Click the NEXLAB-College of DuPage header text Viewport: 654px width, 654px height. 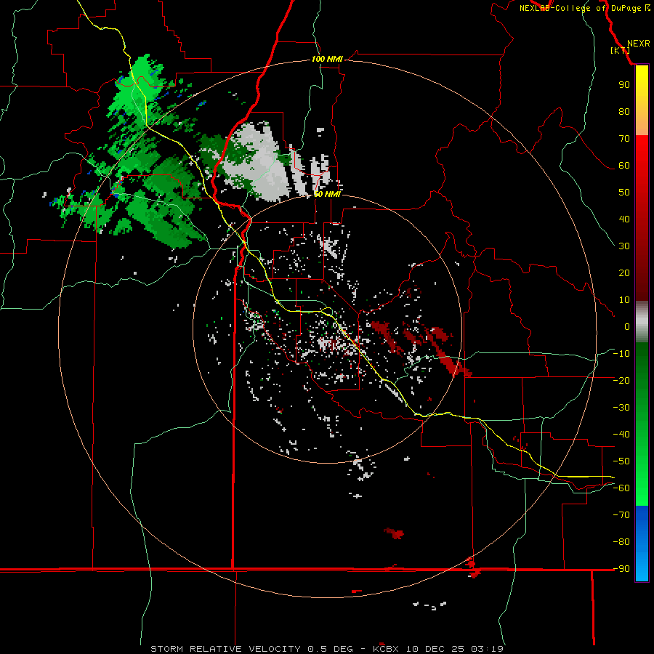584,8
